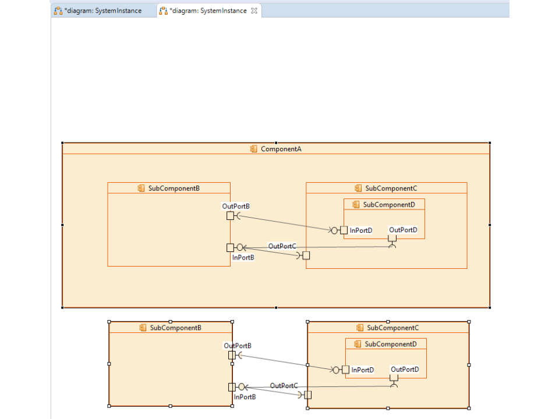Select the ComponentA title label
Viewport: 559px width, 419px height.
coord(281,149)
